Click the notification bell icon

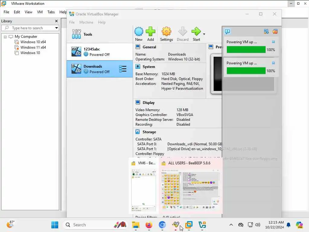tap(288, 225)
